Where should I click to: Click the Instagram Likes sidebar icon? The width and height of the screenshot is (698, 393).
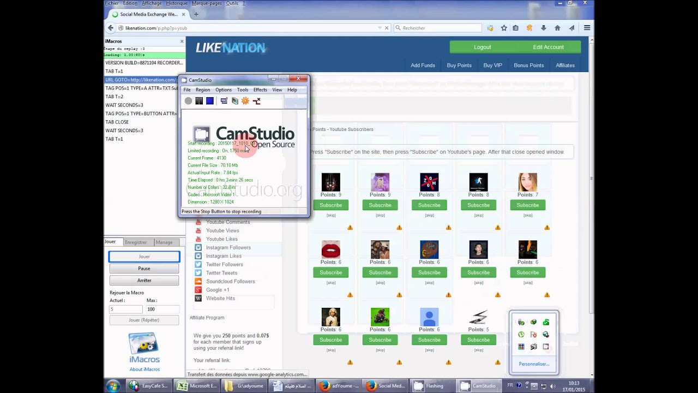198,256
